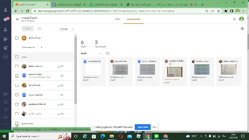Click the add contact icon in left sidebar
249x140 pixels.
pos(6,29)
